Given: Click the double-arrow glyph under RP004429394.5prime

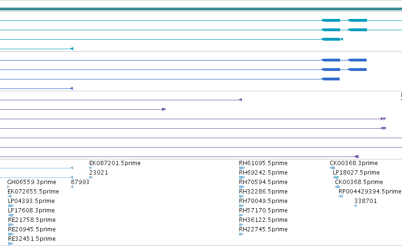Looking at the screenshot, I should click(341, 196).
